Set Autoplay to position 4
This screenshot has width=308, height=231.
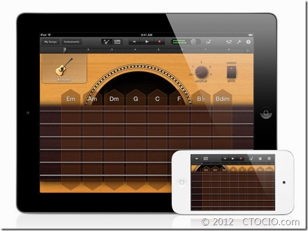(x=211, y=75)
